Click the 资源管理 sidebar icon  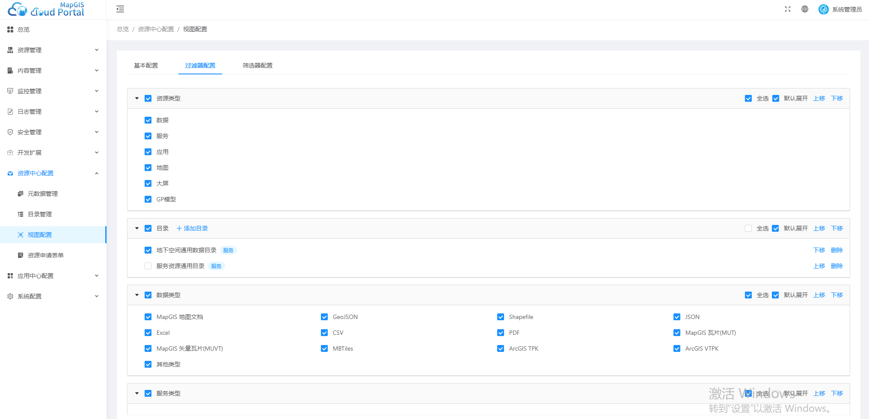10,50
